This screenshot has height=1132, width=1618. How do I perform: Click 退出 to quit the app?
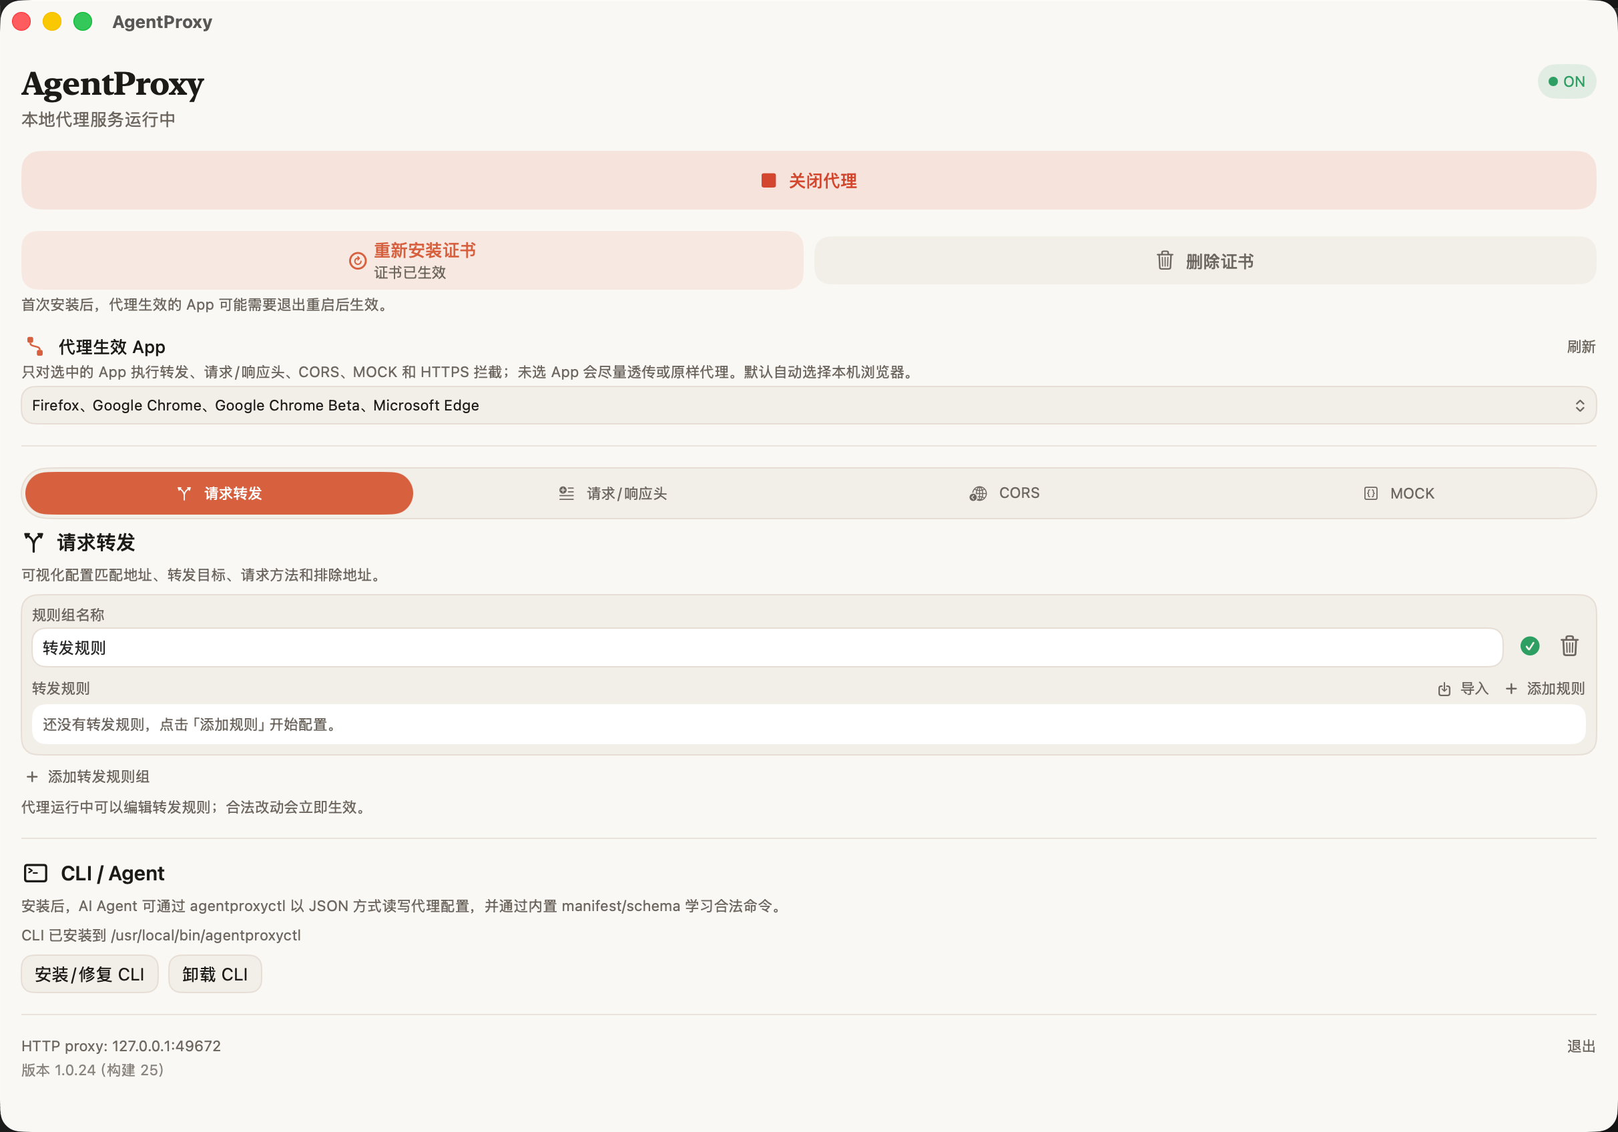click(x=1581, y=1047)
